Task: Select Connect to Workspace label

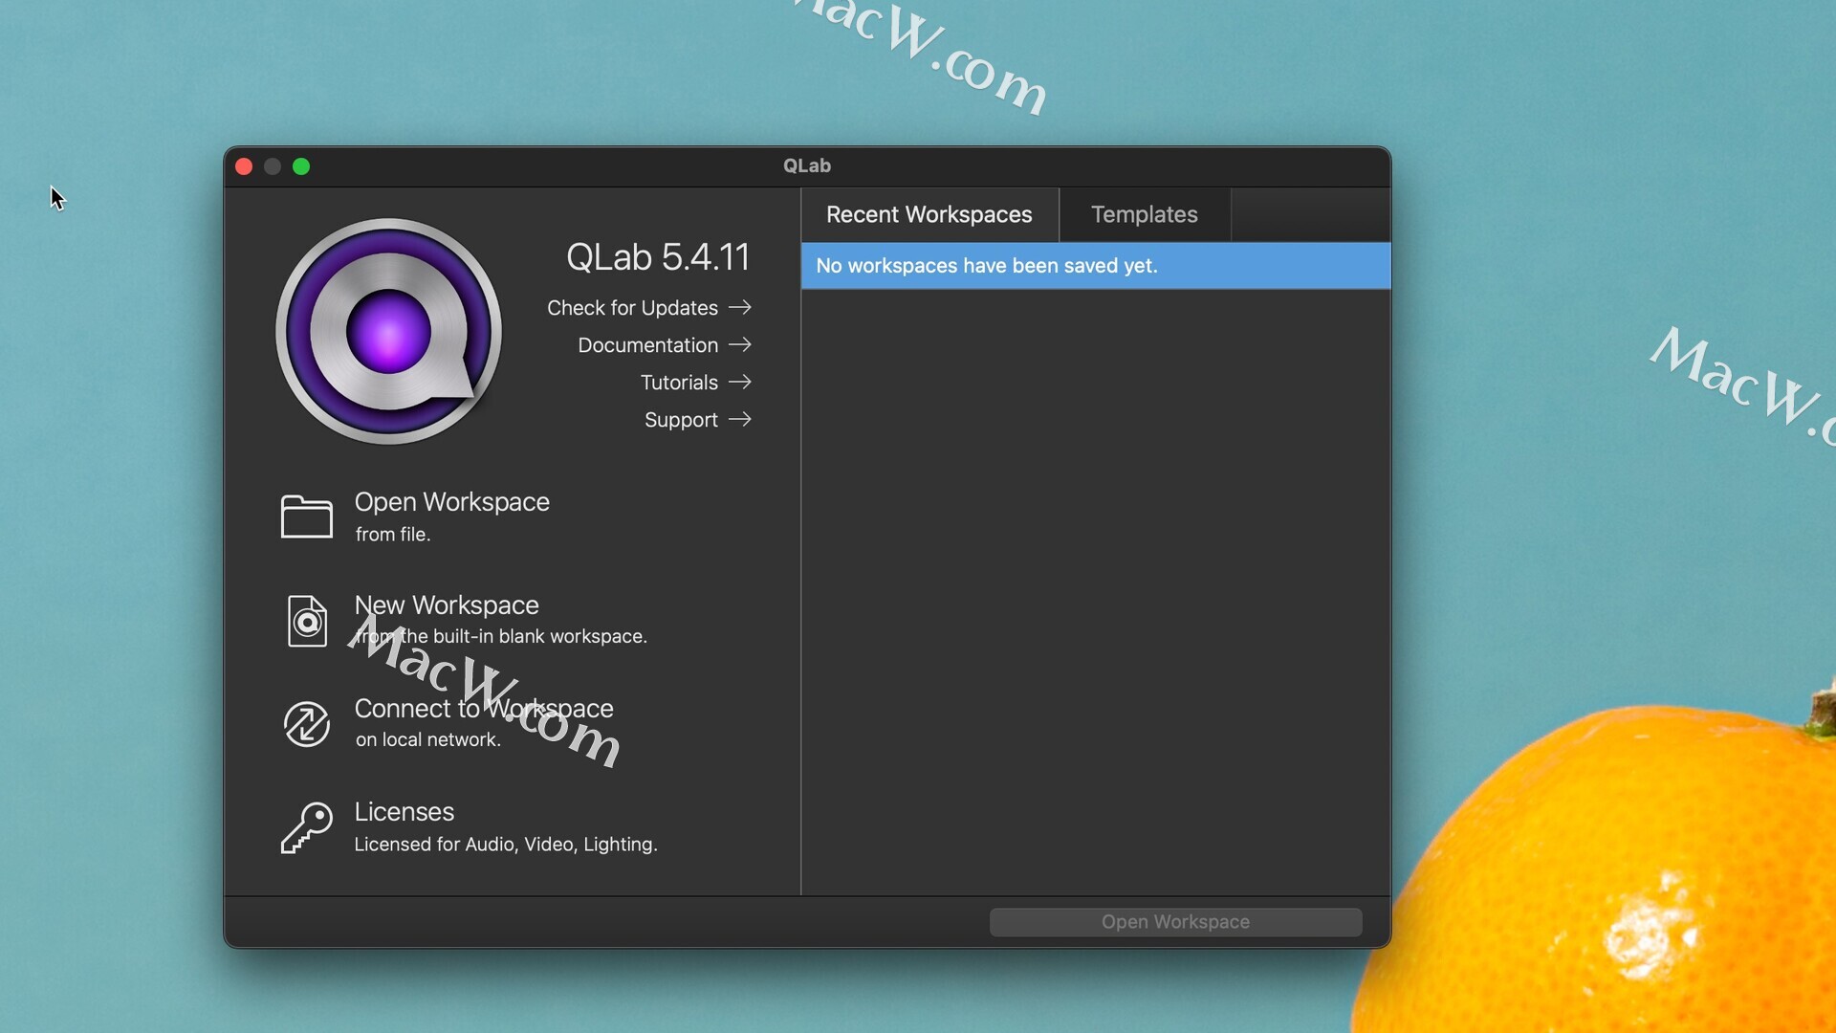Action: click(x=484, y=709)
